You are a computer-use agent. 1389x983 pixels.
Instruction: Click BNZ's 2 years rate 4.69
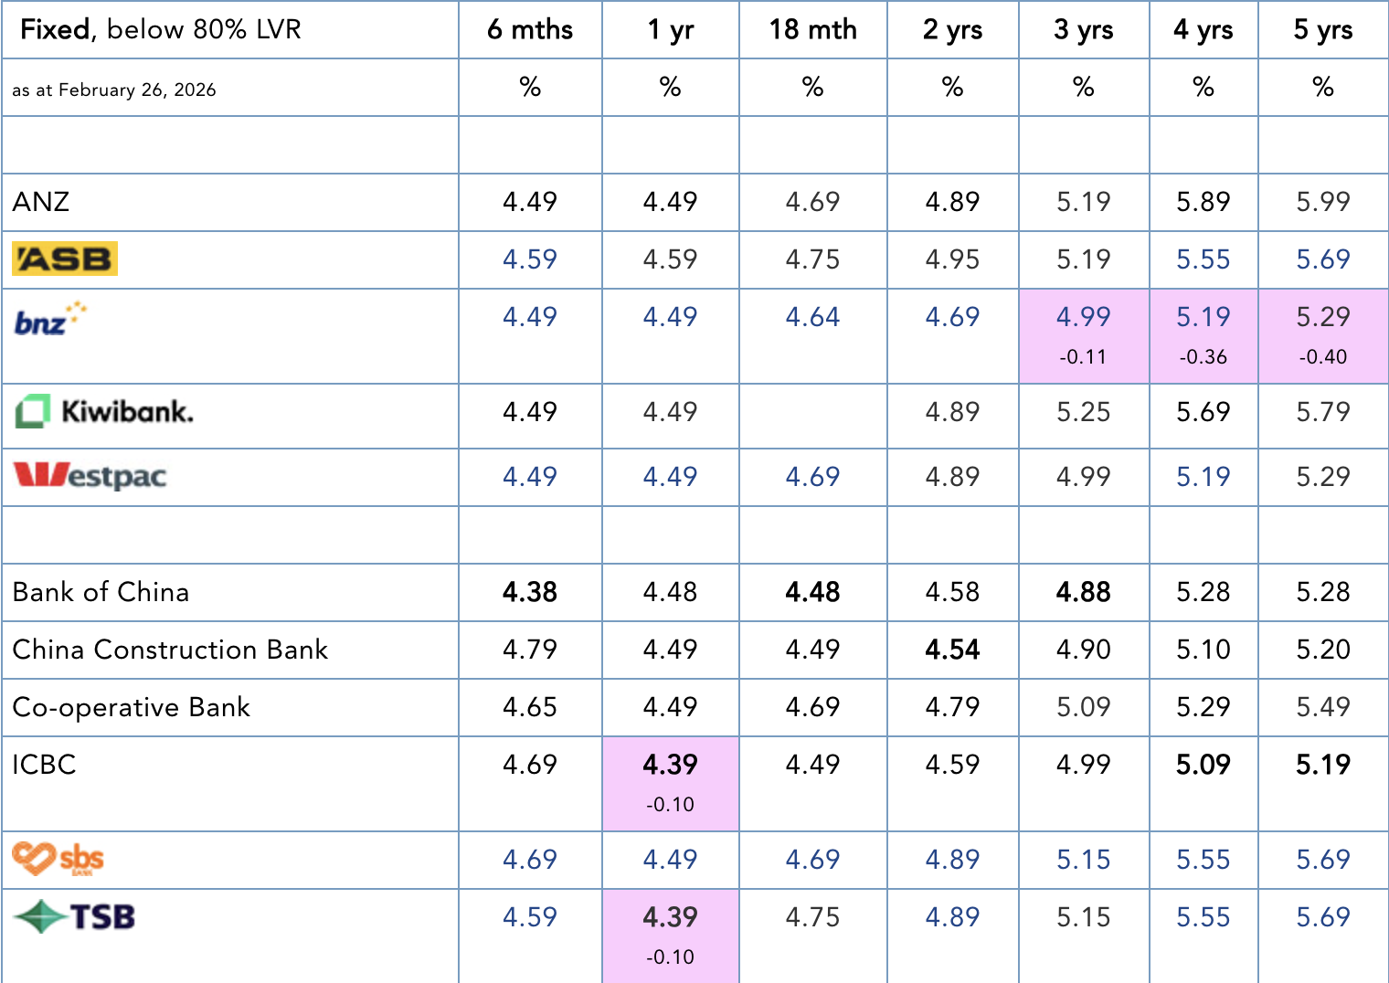click(x=952, y=317)
